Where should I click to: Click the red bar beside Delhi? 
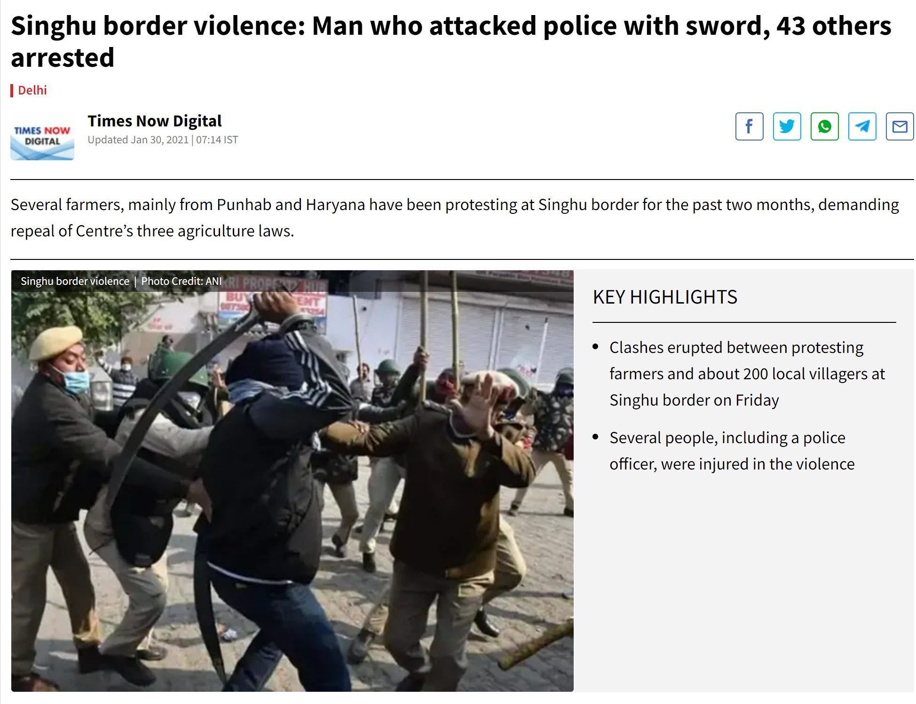pyautogui.click(x=12, y=91)
